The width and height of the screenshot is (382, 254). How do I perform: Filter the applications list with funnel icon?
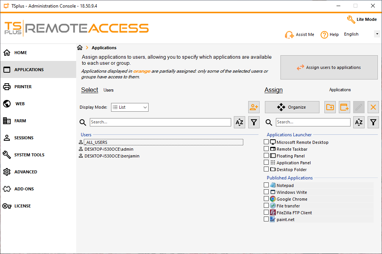[373, 122]
